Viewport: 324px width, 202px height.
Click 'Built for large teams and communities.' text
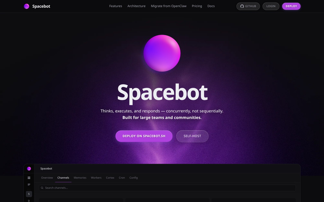pyautogui.click(x=162, y=117)
